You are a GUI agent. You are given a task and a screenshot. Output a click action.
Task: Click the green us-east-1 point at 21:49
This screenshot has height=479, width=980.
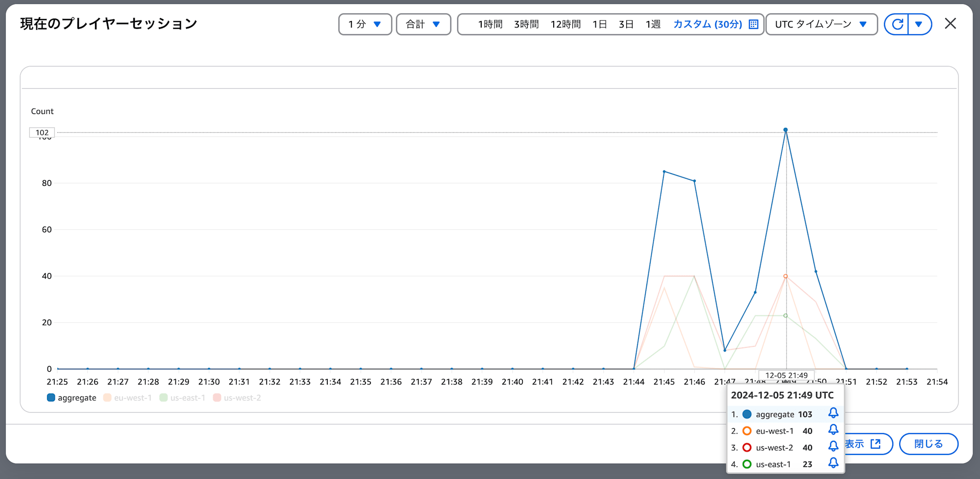pyautogui.click(x=785, y=316)
